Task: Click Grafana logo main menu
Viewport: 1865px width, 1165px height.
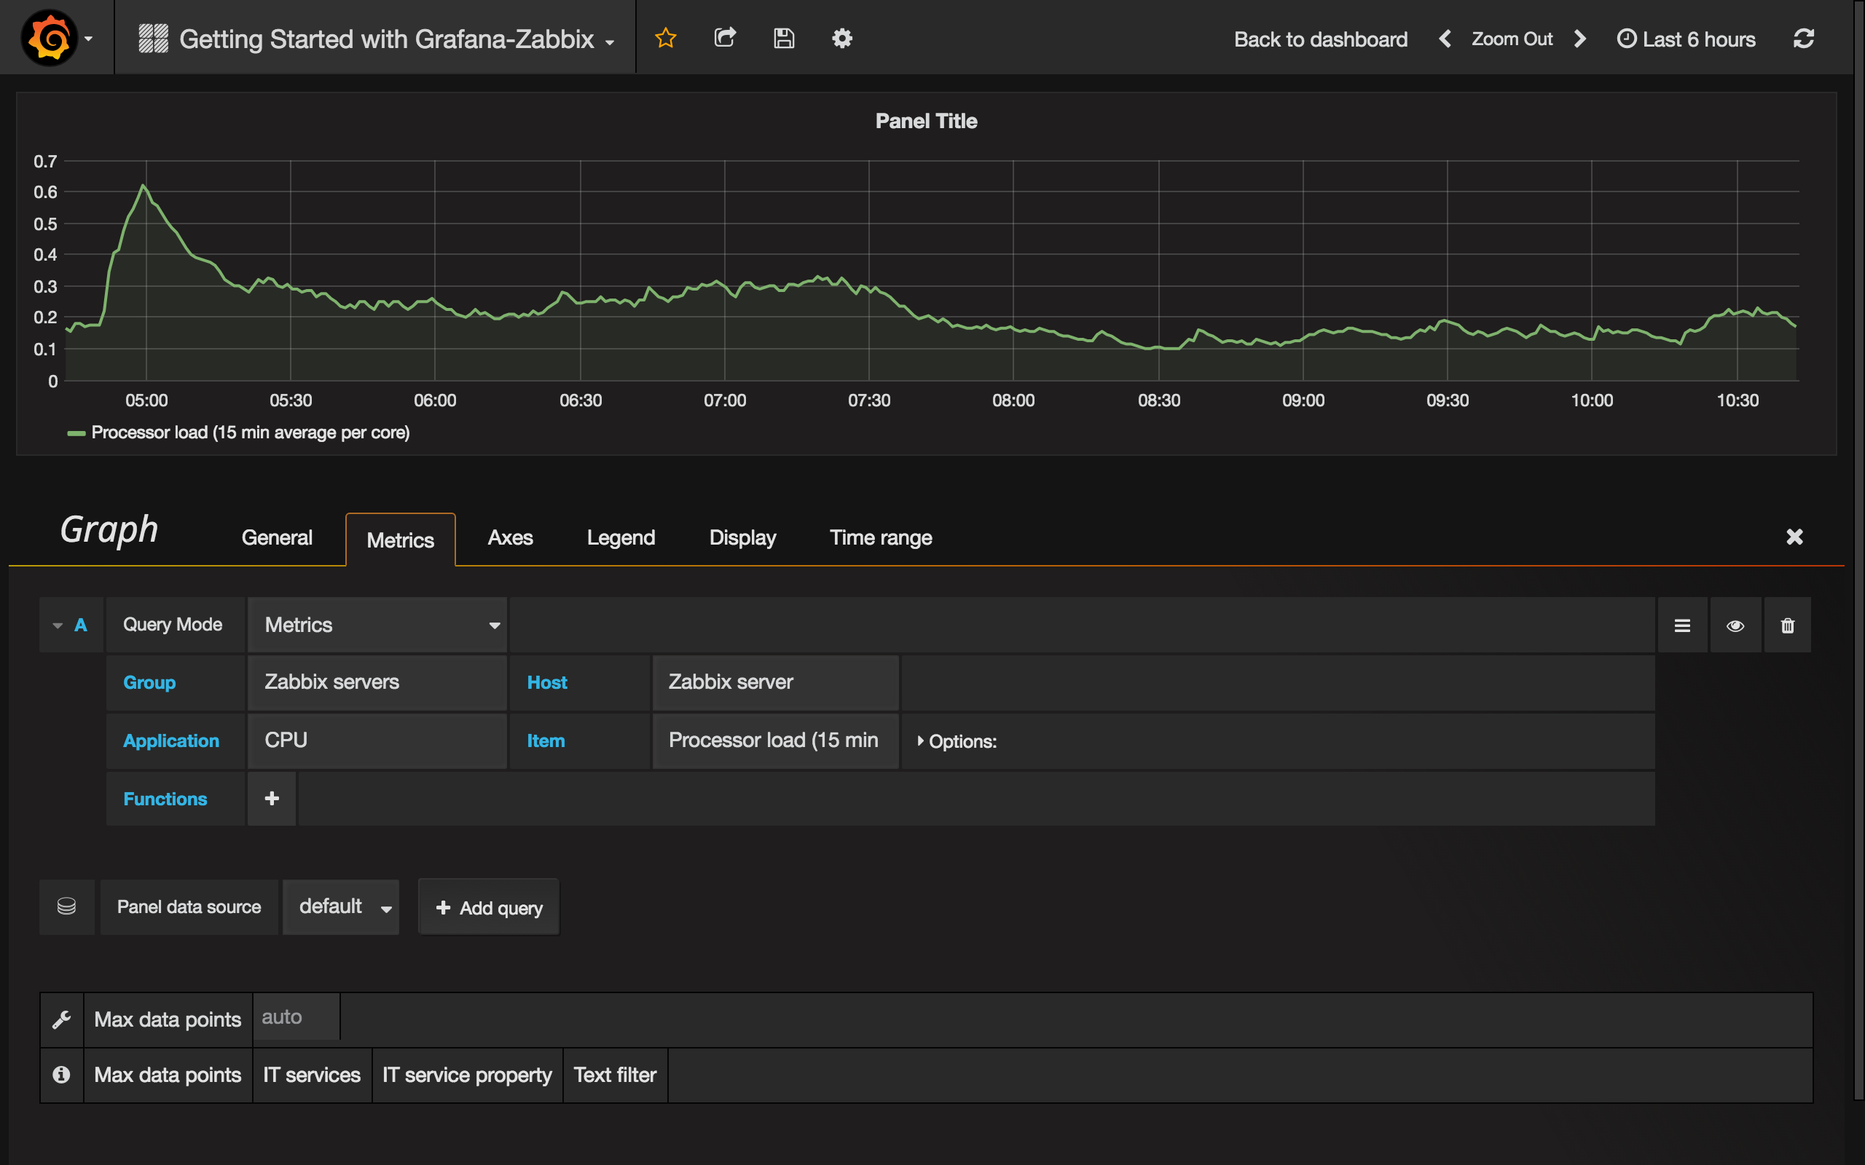Action: click(x=50, y=39)
